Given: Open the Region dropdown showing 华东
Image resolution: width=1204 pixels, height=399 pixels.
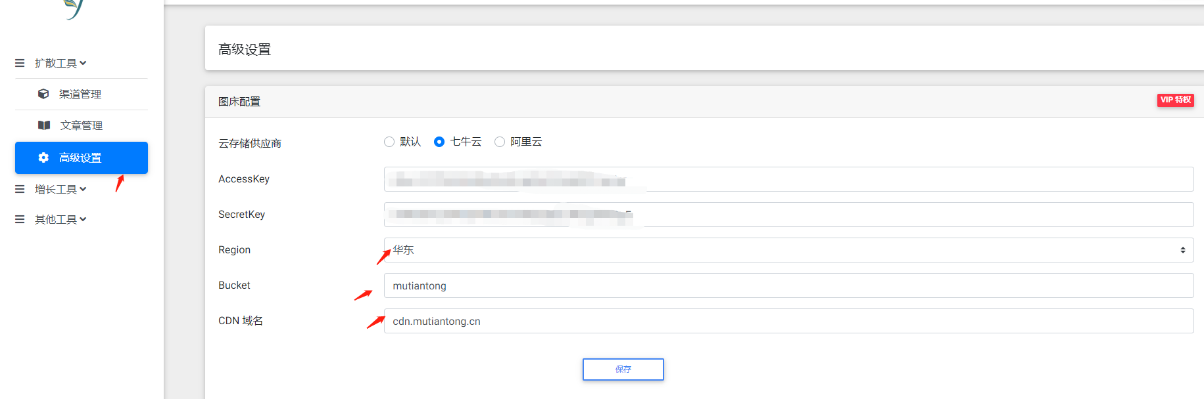Looking at the screenshot, I should tap(788, 250).
